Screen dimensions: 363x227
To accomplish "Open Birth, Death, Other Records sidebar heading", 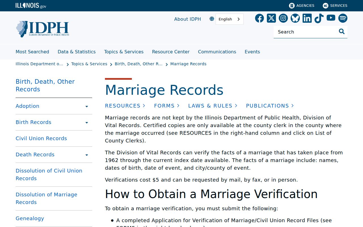I will click(x=45, y=85).
